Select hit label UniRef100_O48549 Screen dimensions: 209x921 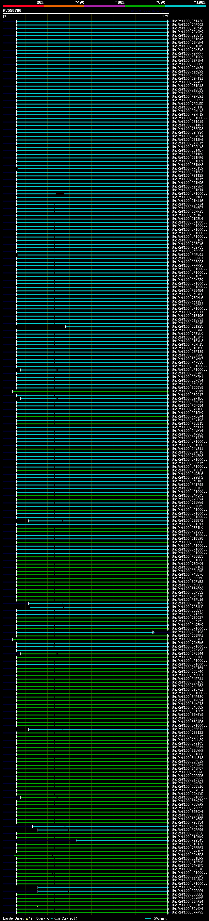click(187, 28)
